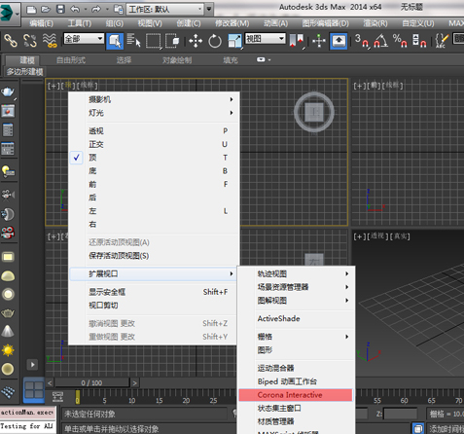Click the New Scene icon
The image size is (464, 434).
(31, 10)
